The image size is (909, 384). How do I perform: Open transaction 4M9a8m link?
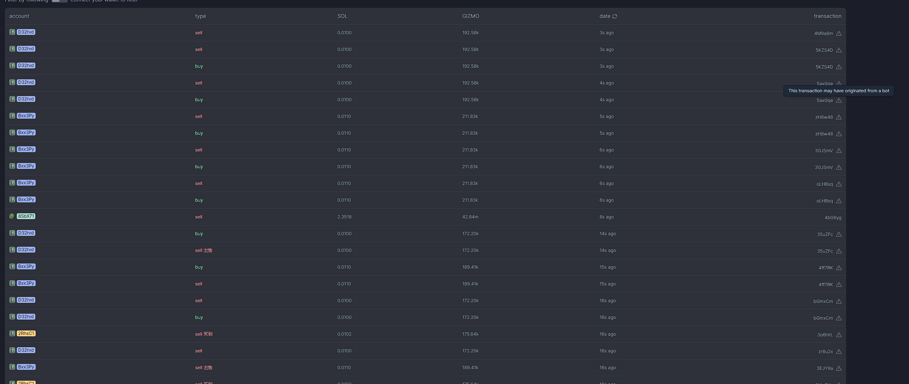pos(823,33)
